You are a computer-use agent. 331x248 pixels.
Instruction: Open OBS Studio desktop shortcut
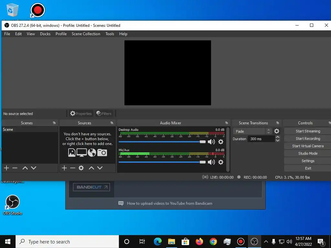(13, 205)
